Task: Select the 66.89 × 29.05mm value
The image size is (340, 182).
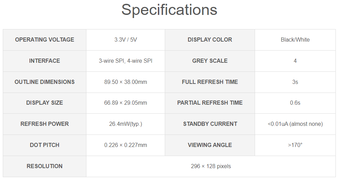Action: coord(126,103)
